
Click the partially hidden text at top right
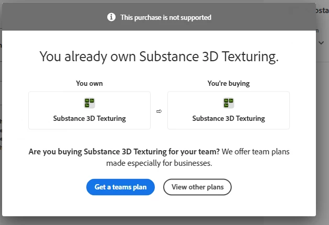[321, 10]
